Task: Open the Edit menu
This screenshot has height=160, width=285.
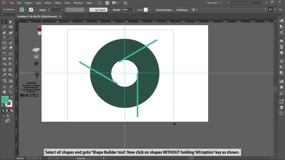Action: pyautogui.click(x=19, y=3)
